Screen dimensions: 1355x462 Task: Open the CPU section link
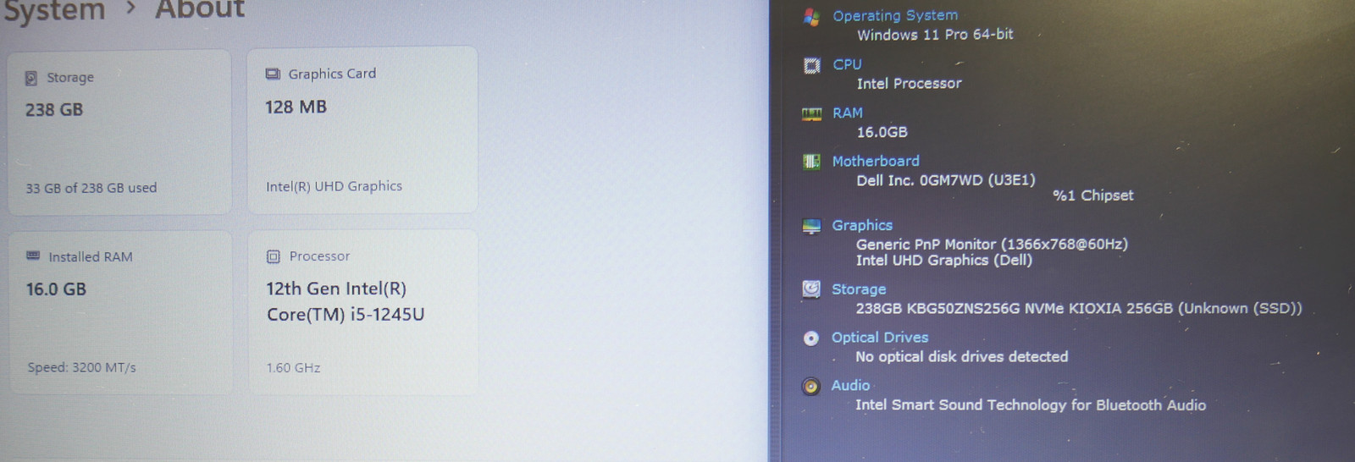coord(847,64)
